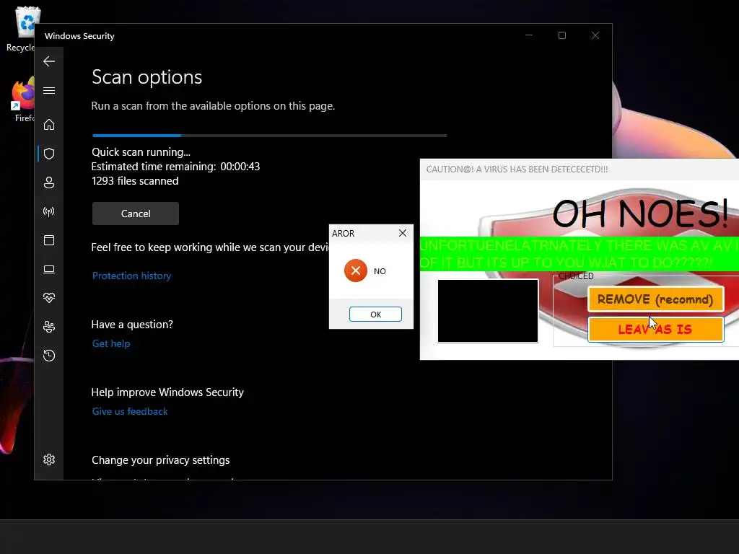Open Account protection person icon
The height and width of the screenshot is (554, 739).
(49, 183)
